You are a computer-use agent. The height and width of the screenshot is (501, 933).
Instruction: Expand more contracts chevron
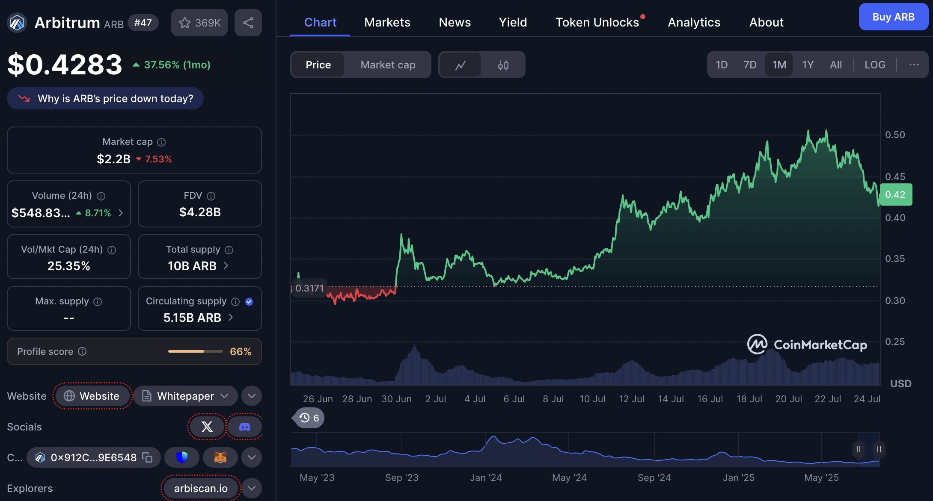click(x=252, y=457)
